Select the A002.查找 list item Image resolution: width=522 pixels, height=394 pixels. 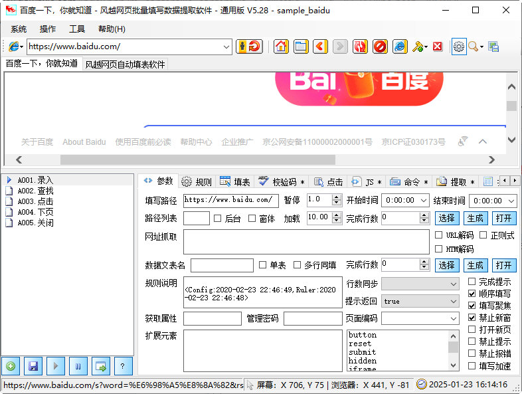coord(35,191)
